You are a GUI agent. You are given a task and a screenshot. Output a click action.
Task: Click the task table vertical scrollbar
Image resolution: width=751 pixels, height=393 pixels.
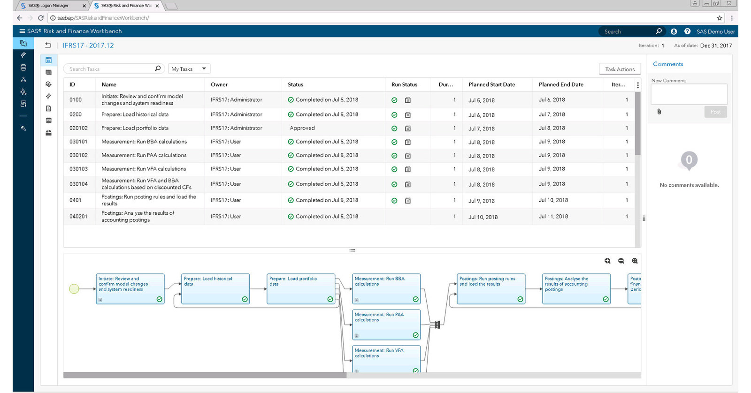(x=637, y=123)
